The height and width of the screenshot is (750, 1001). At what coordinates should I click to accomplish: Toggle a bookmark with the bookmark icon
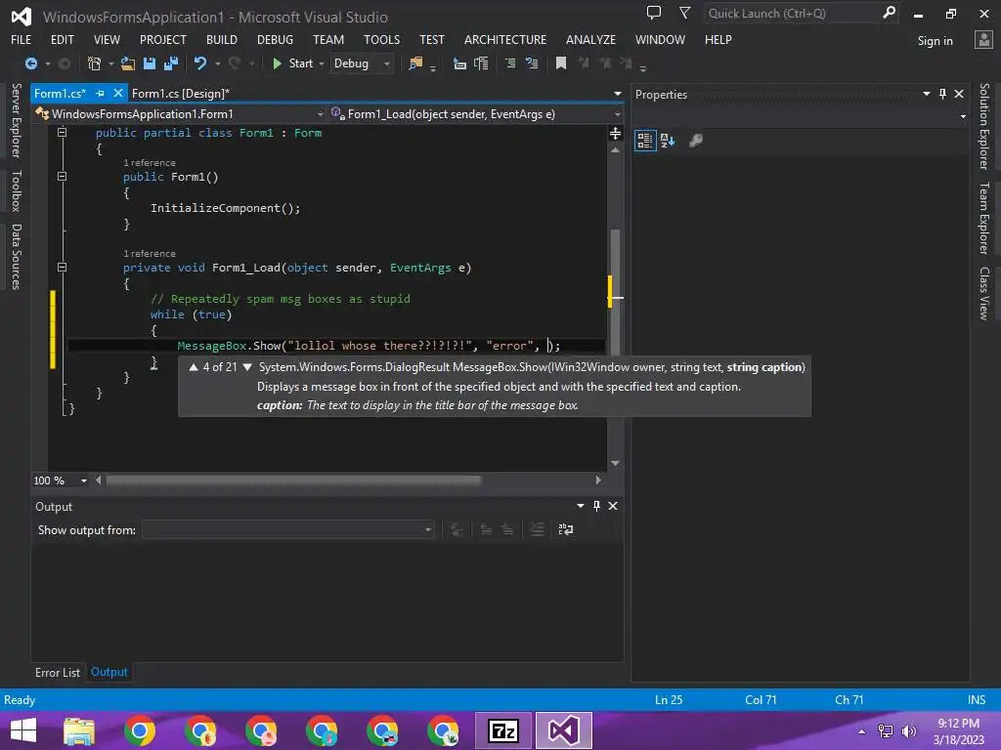[561, 63]
